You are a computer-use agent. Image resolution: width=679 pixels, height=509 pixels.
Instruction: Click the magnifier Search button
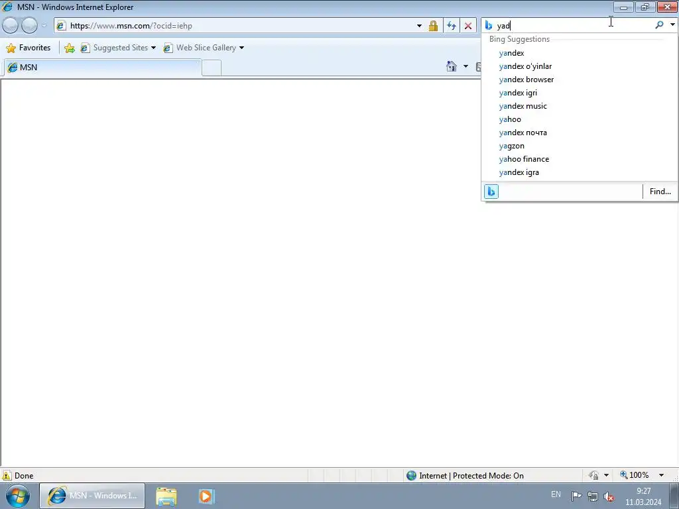[x=659, y=25]
